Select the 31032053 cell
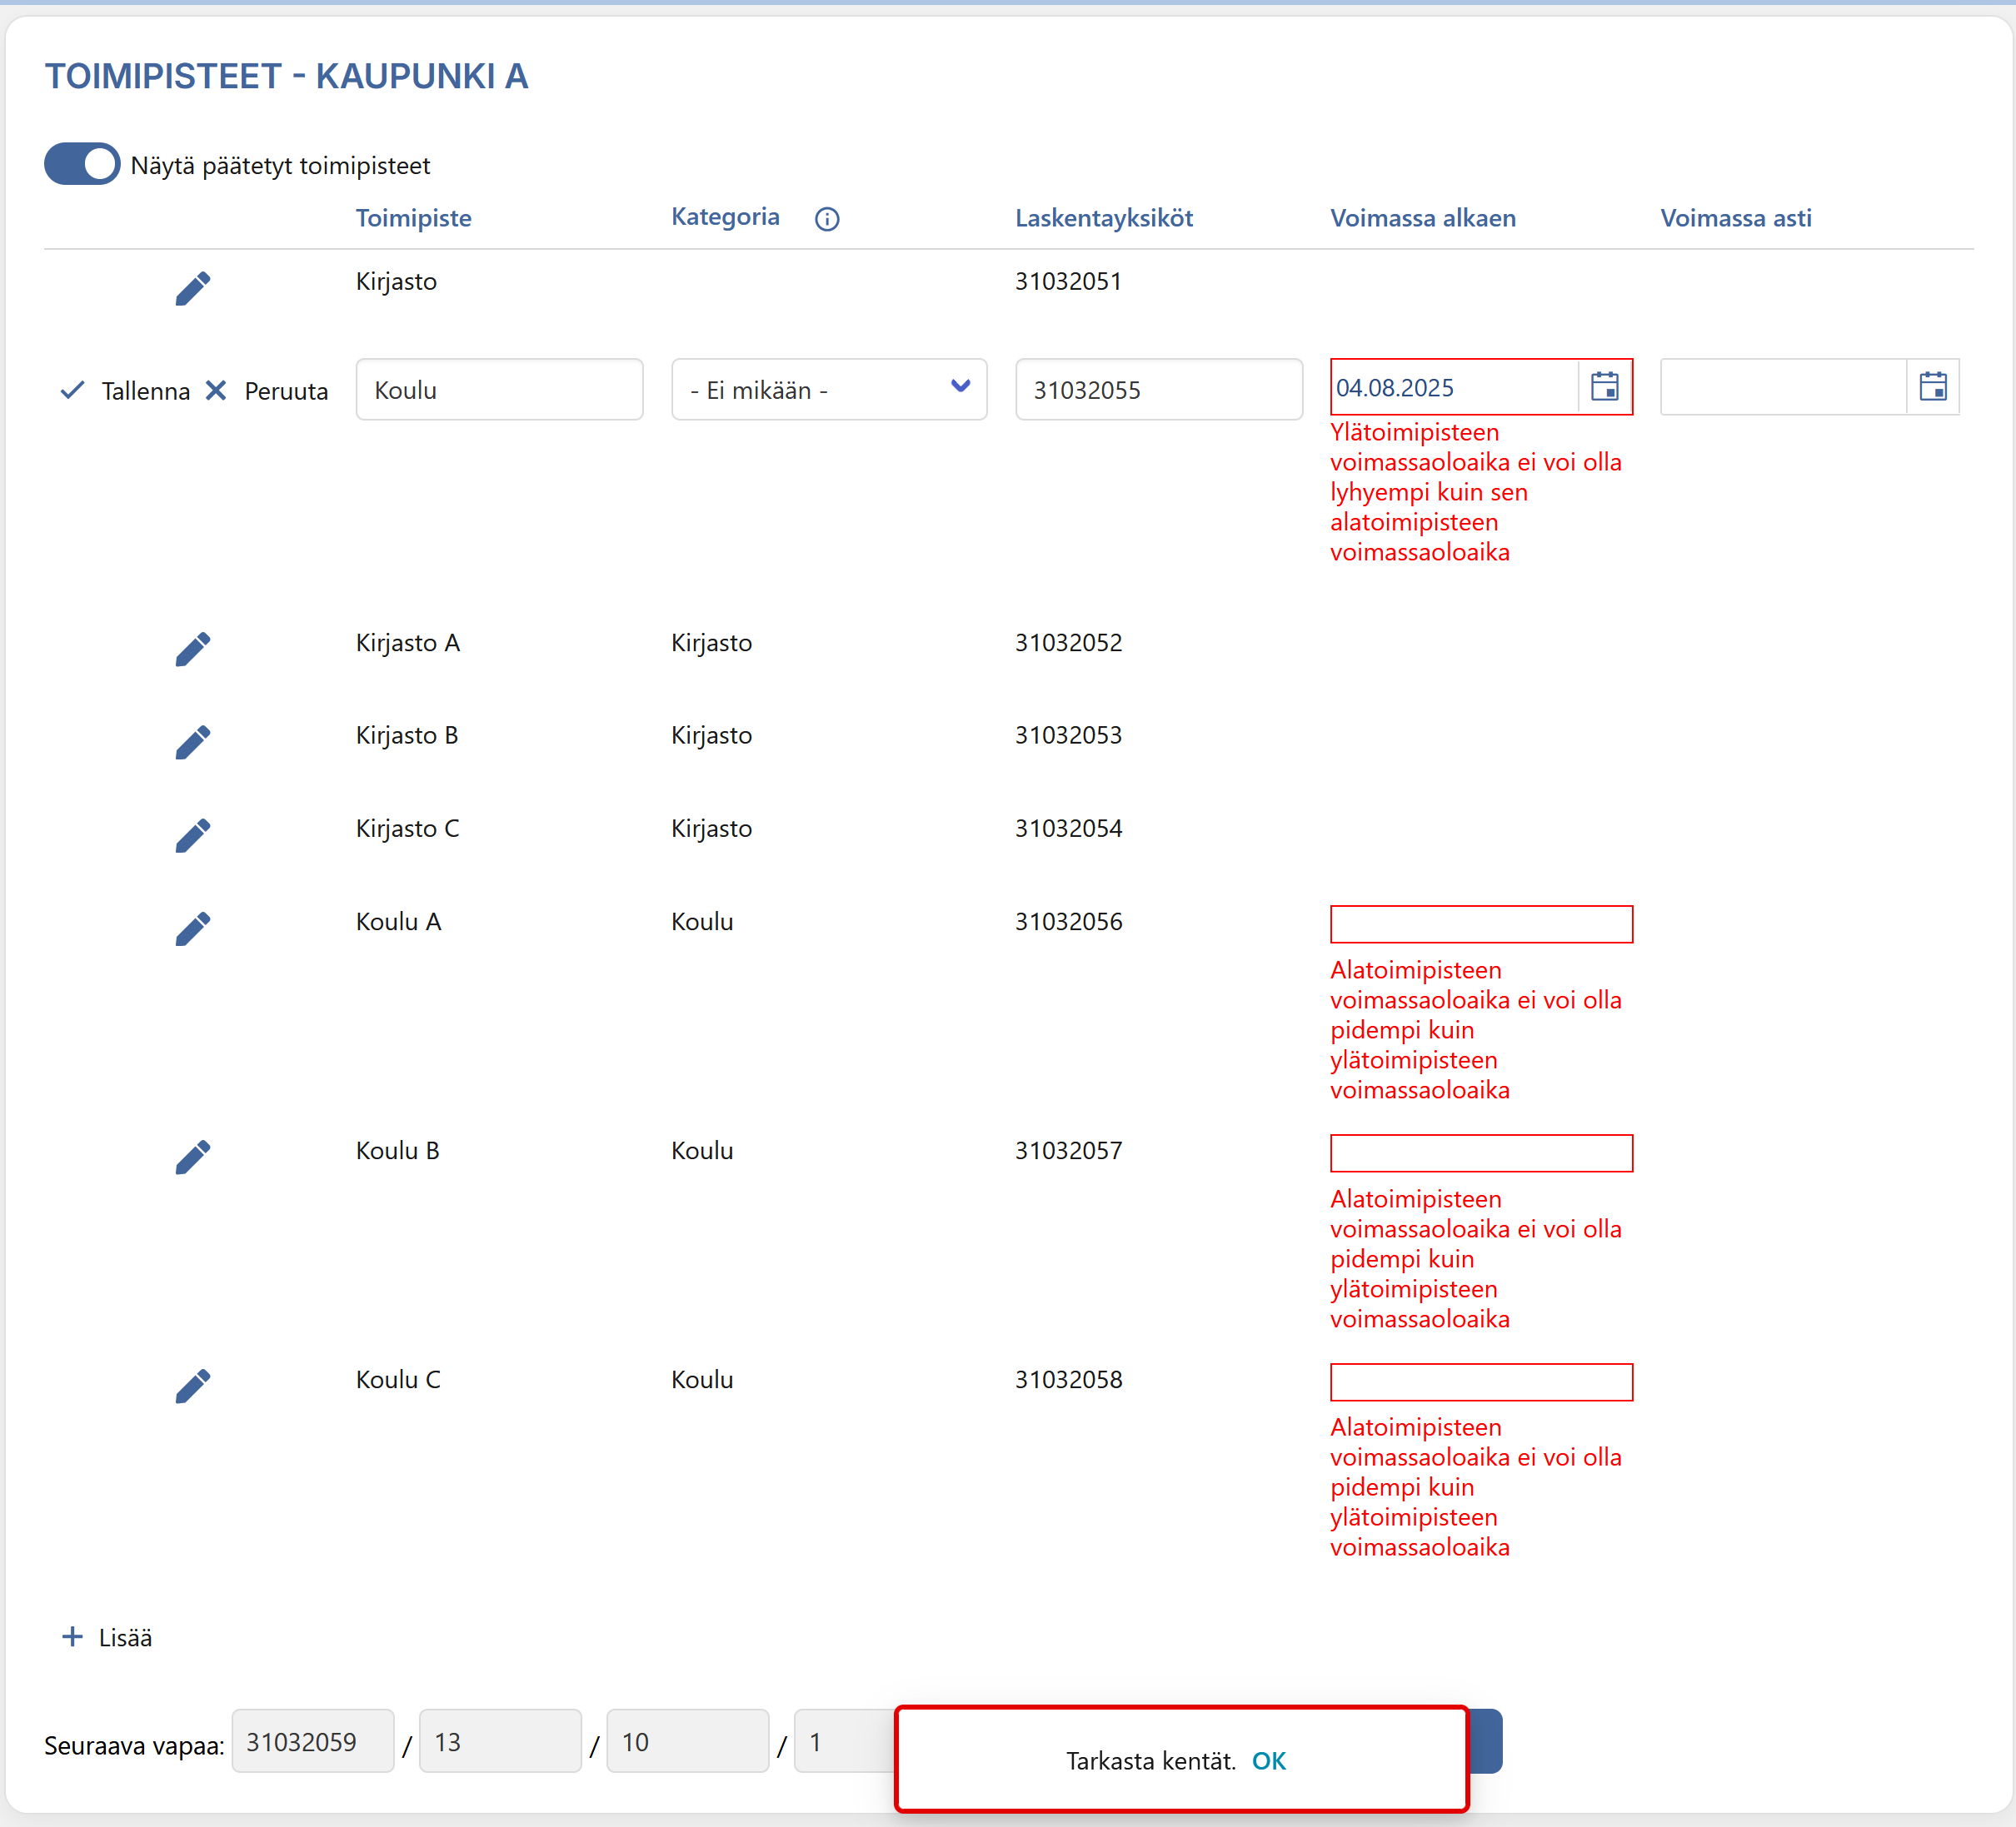The image size is (2016, 1827). [x=1069, y=735]
